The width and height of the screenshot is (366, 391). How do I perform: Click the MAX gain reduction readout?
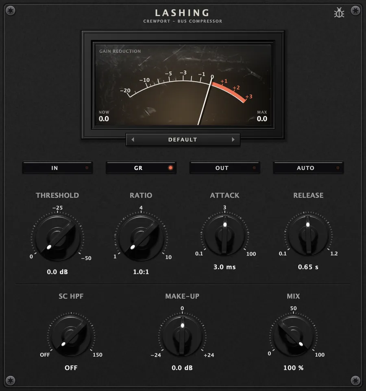262,116
